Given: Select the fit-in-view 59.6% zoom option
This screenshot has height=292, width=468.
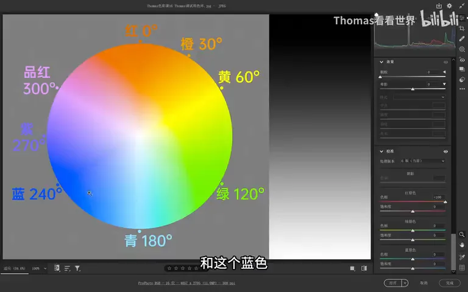Looking at the screenshot, I should pos(15,268).
